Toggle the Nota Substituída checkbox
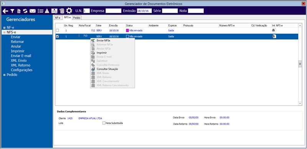This screenshot has width=307, height=149. 104,123
